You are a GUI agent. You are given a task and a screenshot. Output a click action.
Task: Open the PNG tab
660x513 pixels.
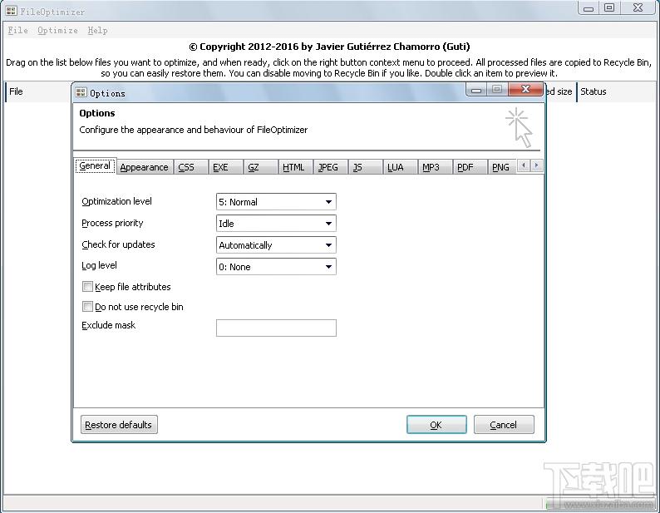click(501, 167)
